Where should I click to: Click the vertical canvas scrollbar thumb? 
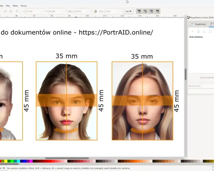[185, 74]
